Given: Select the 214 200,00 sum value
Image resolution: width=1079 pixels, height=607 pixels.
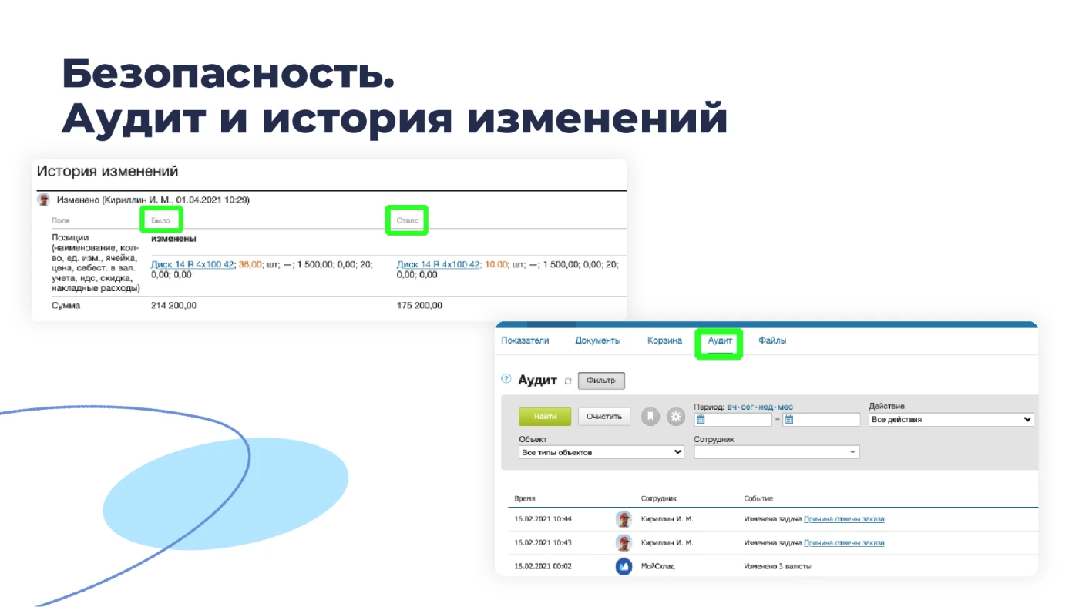Looking at the screenshot, I should click(x=174, y=306).
